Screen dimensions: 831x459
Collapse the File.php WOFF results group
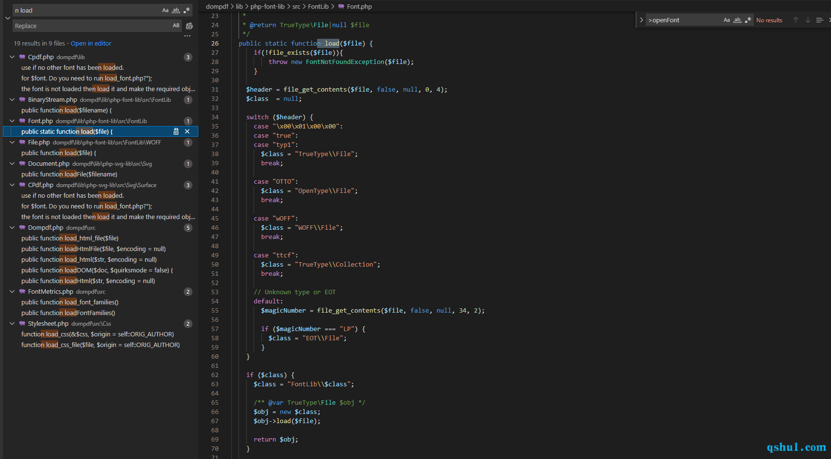click(x=12, y=142)
